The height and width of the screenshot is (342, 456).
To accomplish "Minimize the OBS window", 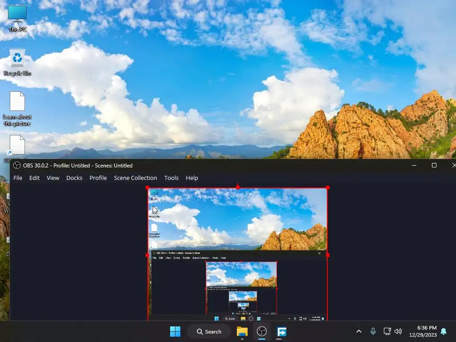I will (414, 166).
